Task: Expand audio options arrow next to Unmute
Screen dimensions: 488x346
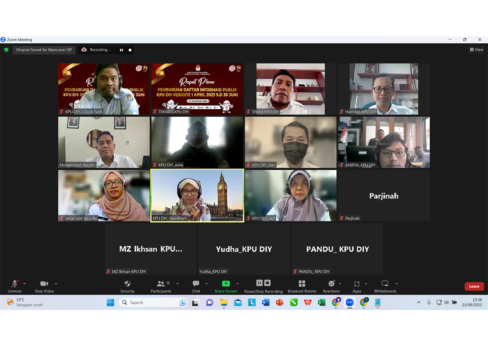Action: coord(25,284)
